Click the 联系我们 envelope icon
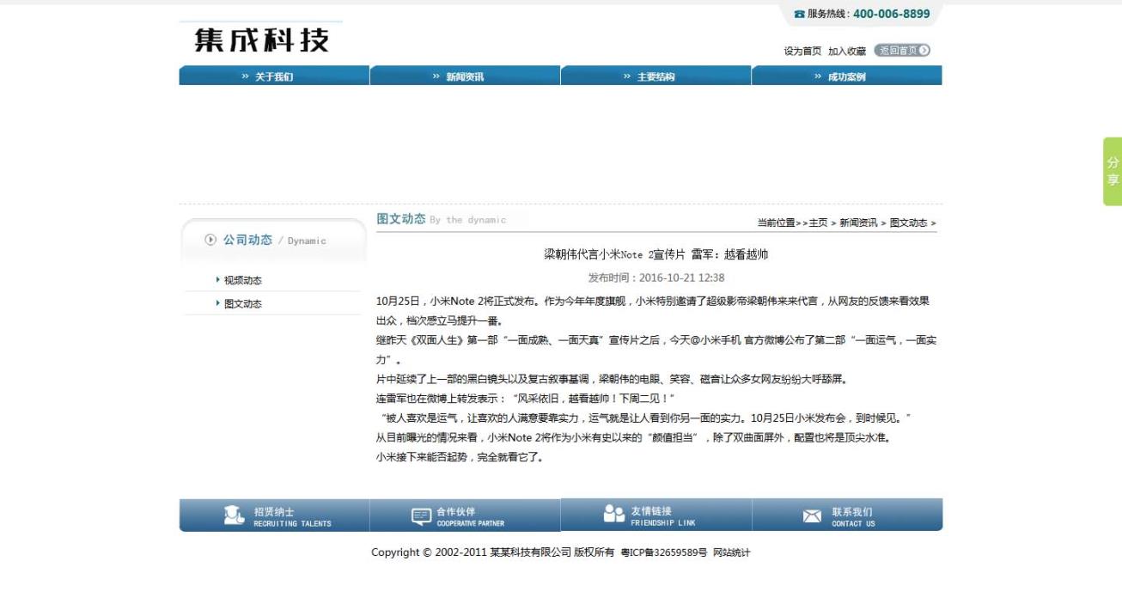This screenshot has width=1122, height=598. pyautogui.click(x=812, y=516)
